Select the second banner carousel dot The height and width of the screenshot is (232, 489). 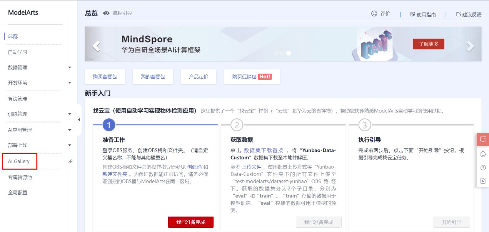tap(282, 53)
